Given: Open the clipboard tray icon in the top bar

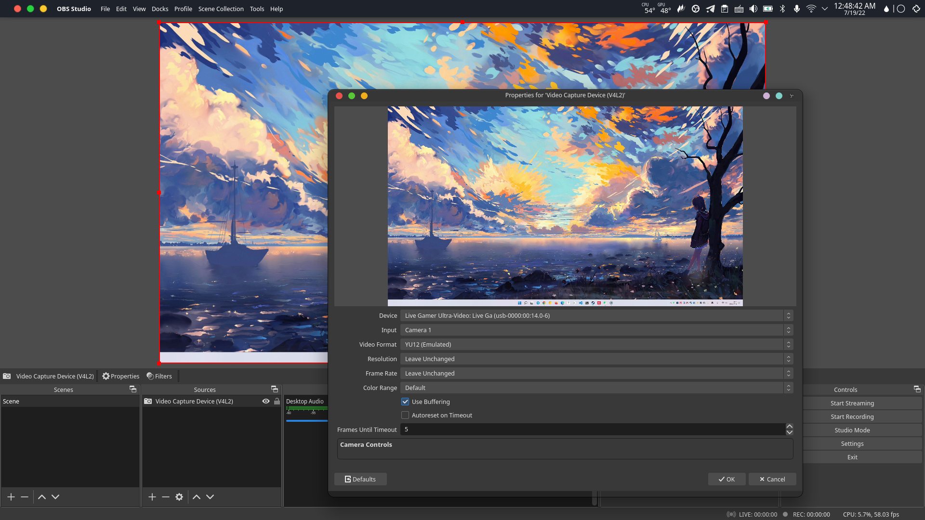Looking at the screenshot, I should click(725, 9).
